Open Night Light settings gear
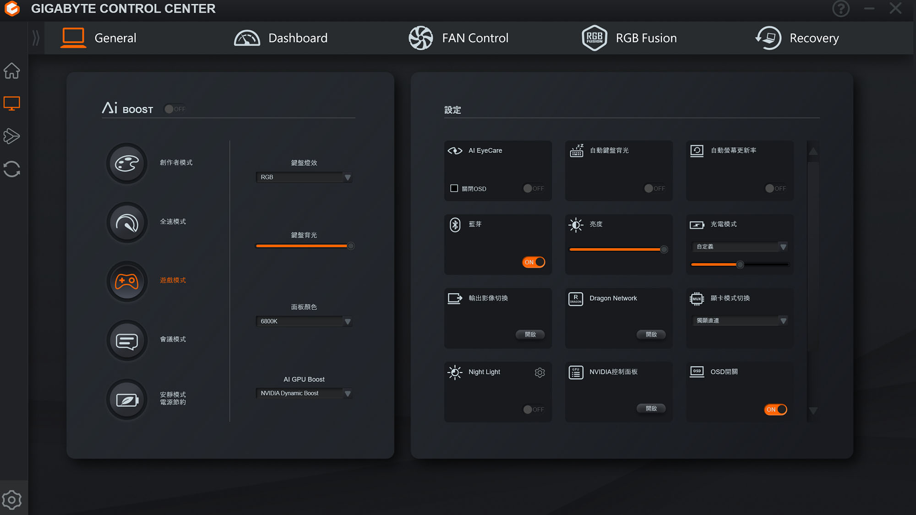The width and height of the screenshot is (916, 515). [x=540, y=373]
